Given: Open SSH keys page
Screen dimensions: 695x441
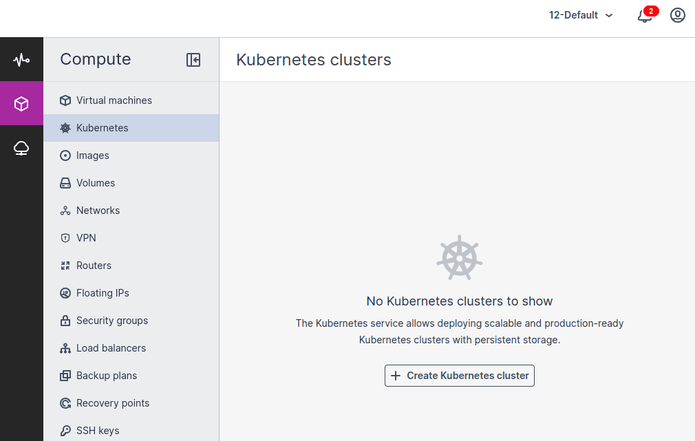Looking at the screenshot, I should point(131,431).
